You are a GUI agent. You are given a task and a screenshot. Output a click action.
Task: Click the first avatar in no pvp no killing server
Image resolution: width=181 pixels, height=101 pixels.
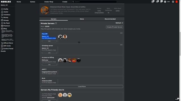(x=60, y=60)
